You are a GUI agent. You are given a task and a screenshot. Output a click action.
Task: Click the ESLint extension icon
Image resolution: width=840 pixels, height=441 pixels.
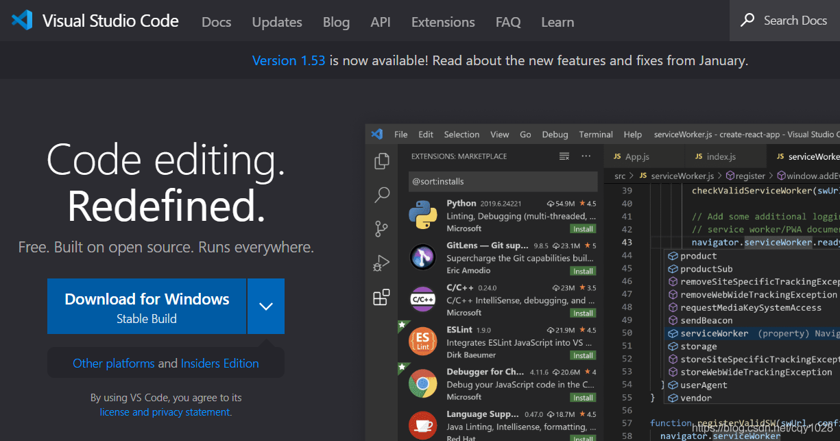(423, 342)
